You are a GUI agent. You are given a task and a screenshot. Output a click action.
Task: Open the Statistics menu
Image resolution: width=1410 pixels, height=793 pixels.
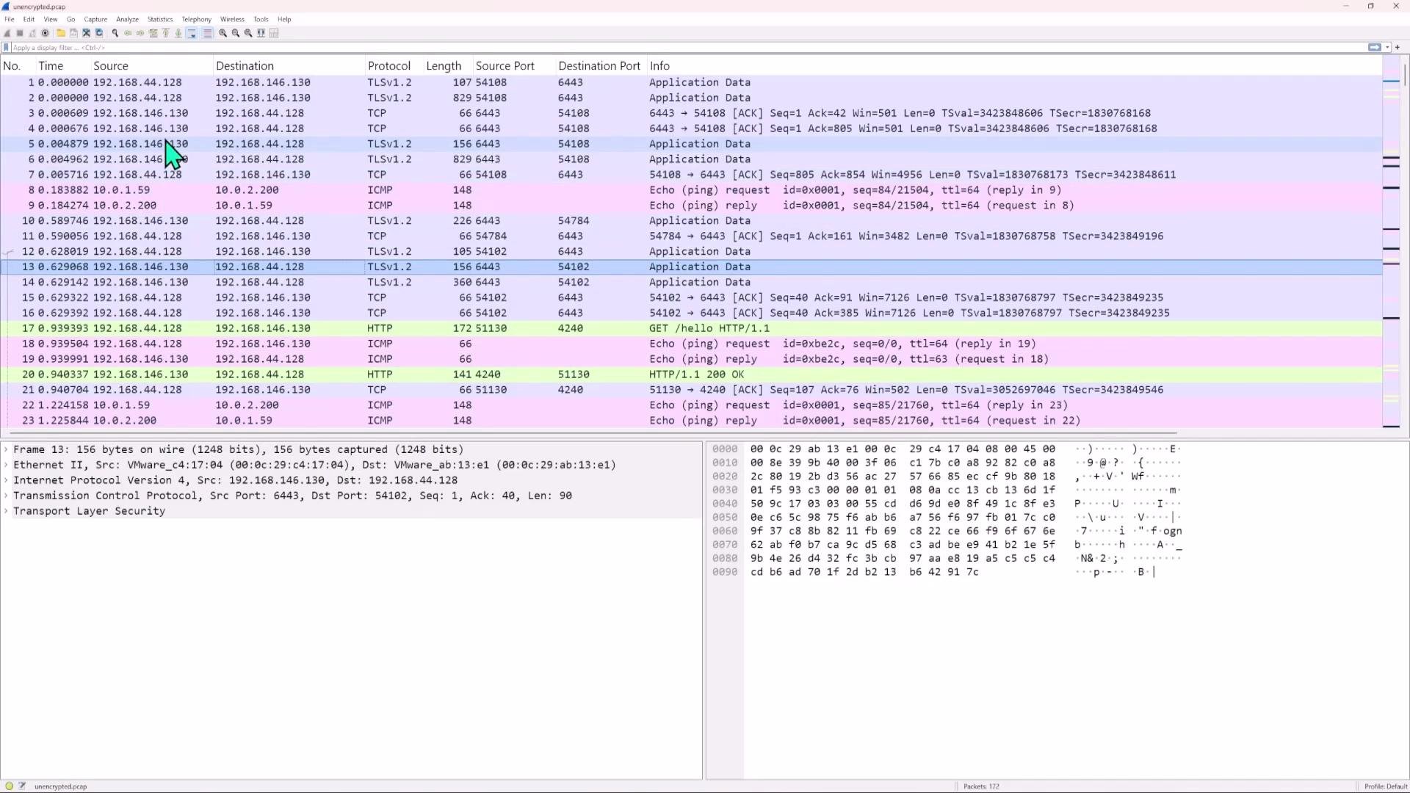point(160,19)
